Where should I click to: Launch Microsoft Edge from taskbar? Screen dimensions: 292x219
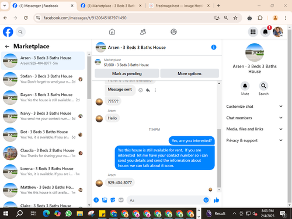click(x=46, y=214)
